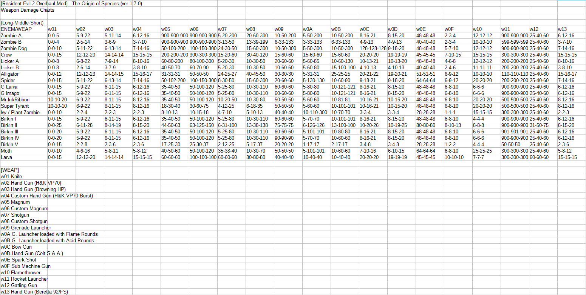Viewport: 586px width, 295px height.
Task: Click the 'Birkin I' row label
Action: (x=24, y=119)
